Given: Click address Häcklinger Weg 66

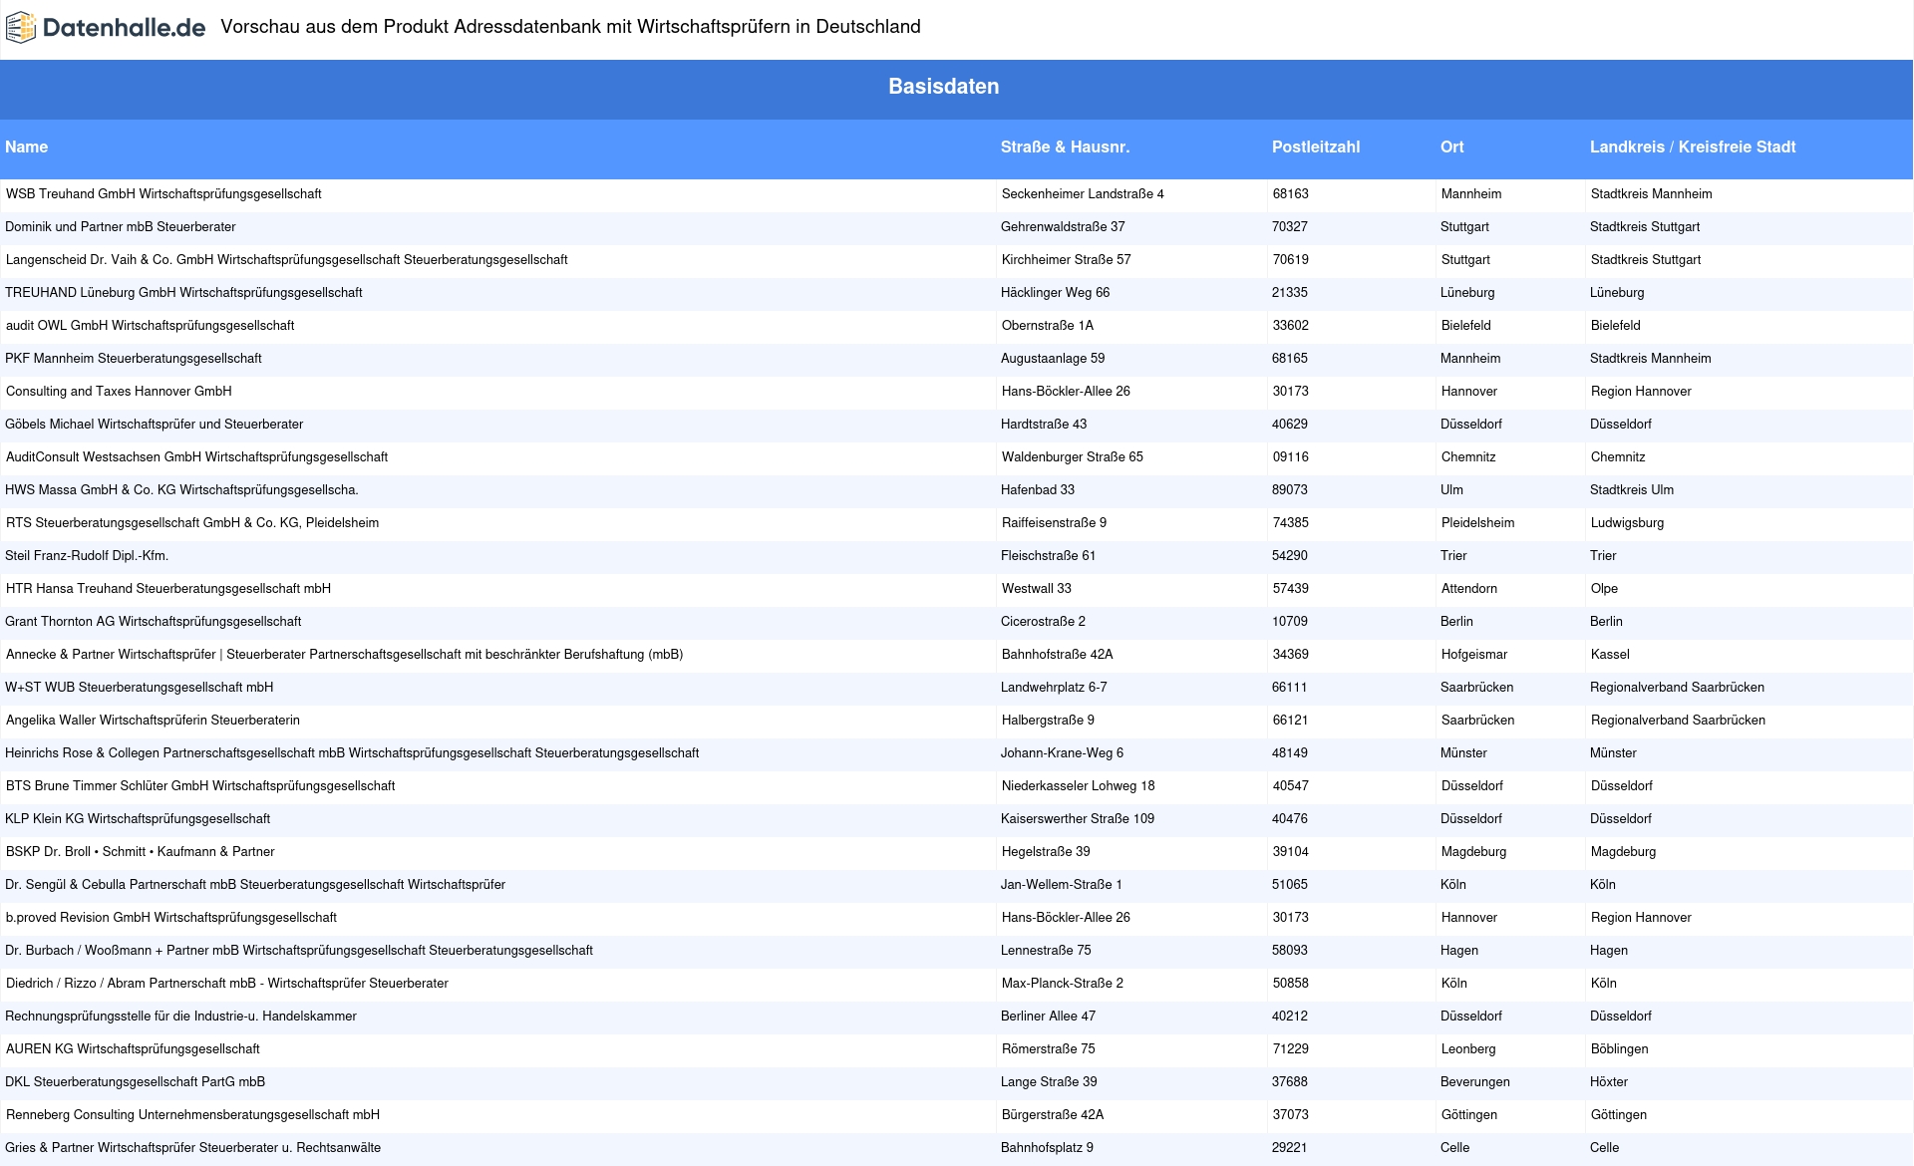Looking at the screenshot, I should [1056, 293].
